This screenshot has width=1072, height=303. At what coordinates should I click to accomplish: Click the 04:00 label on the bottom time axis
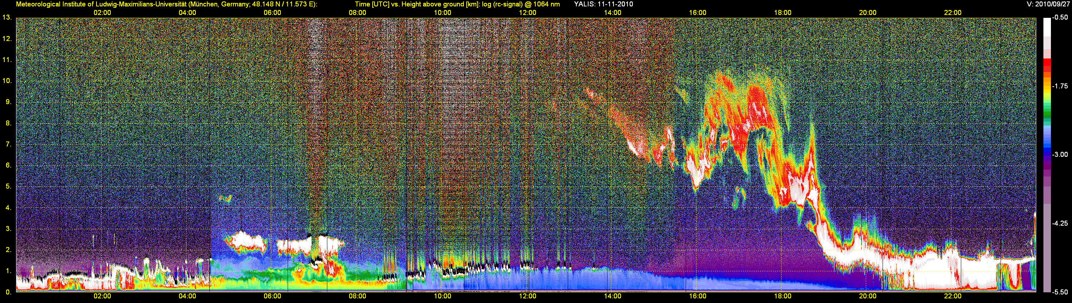pos(187,296)
